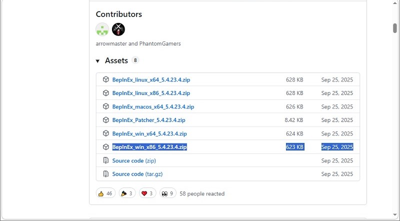Toggle the thumbs up reaction with 46
This screenshot has width=400, height=221.
click(x=105, y=193)
